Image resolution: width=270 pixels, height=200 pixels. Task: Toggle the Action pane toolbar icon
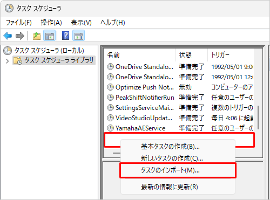(x=79, y=36)
